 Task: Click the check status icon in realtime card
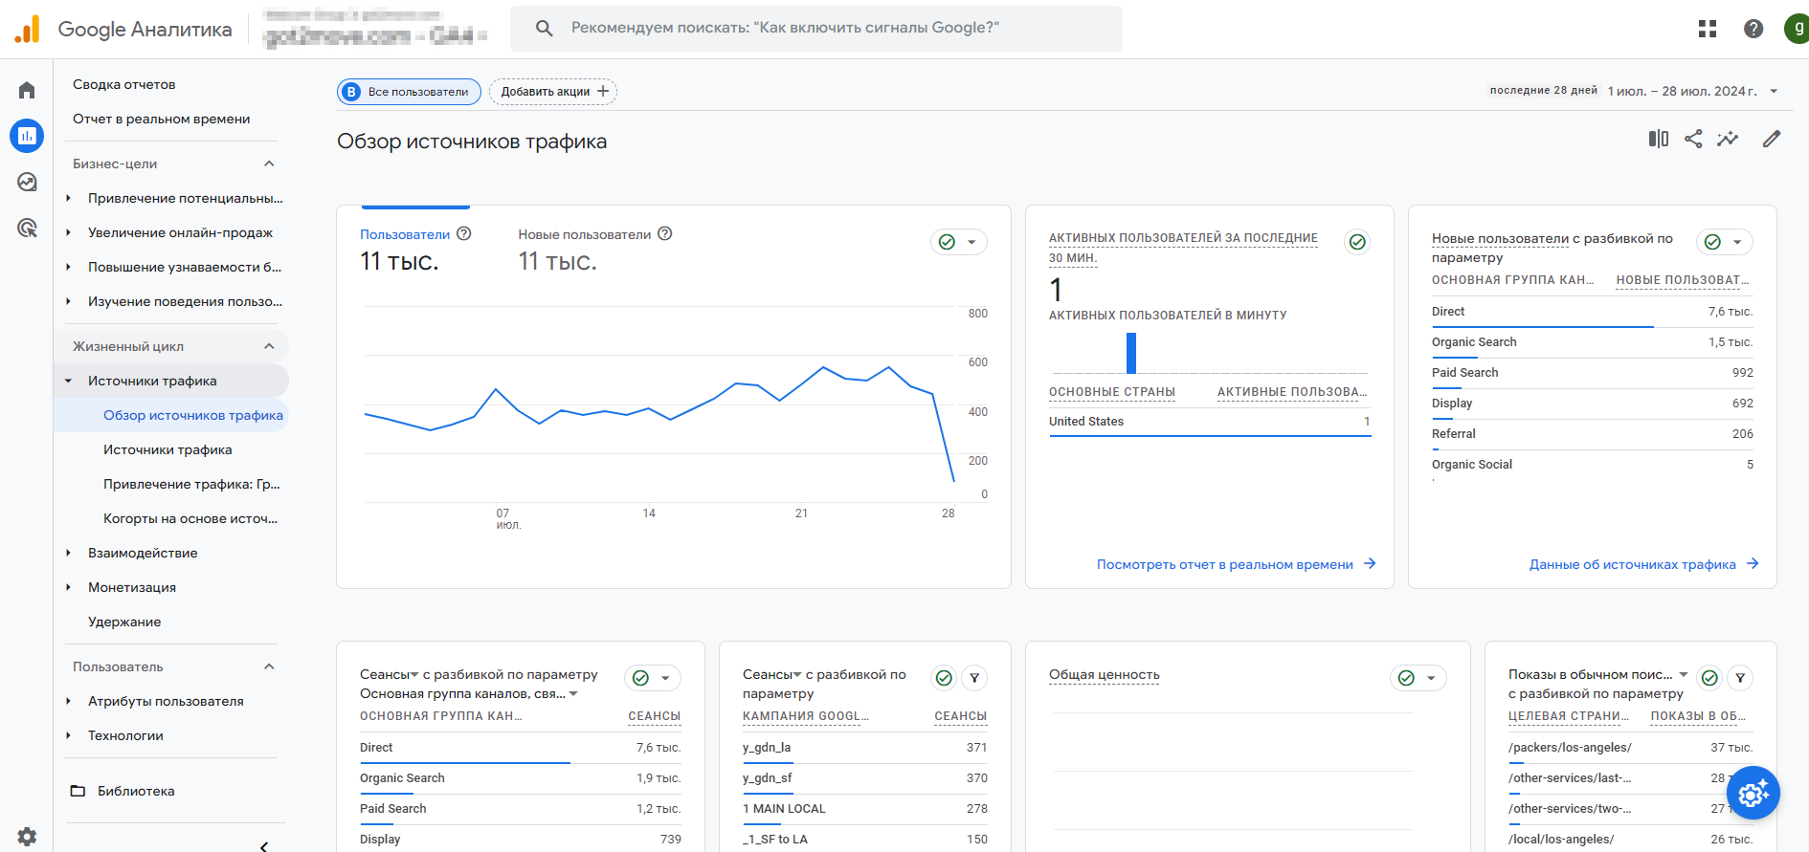(1357, 242)
